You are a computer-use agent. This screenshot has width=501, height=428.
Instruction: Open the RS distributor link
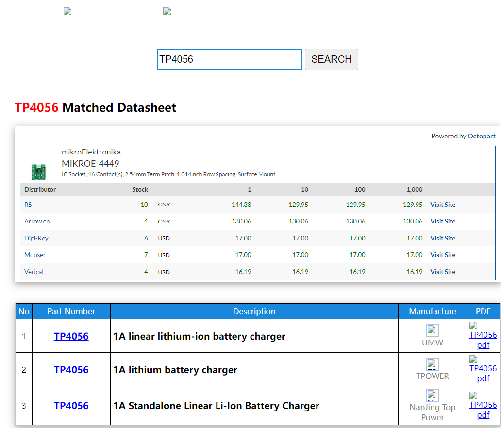[28, 205]
